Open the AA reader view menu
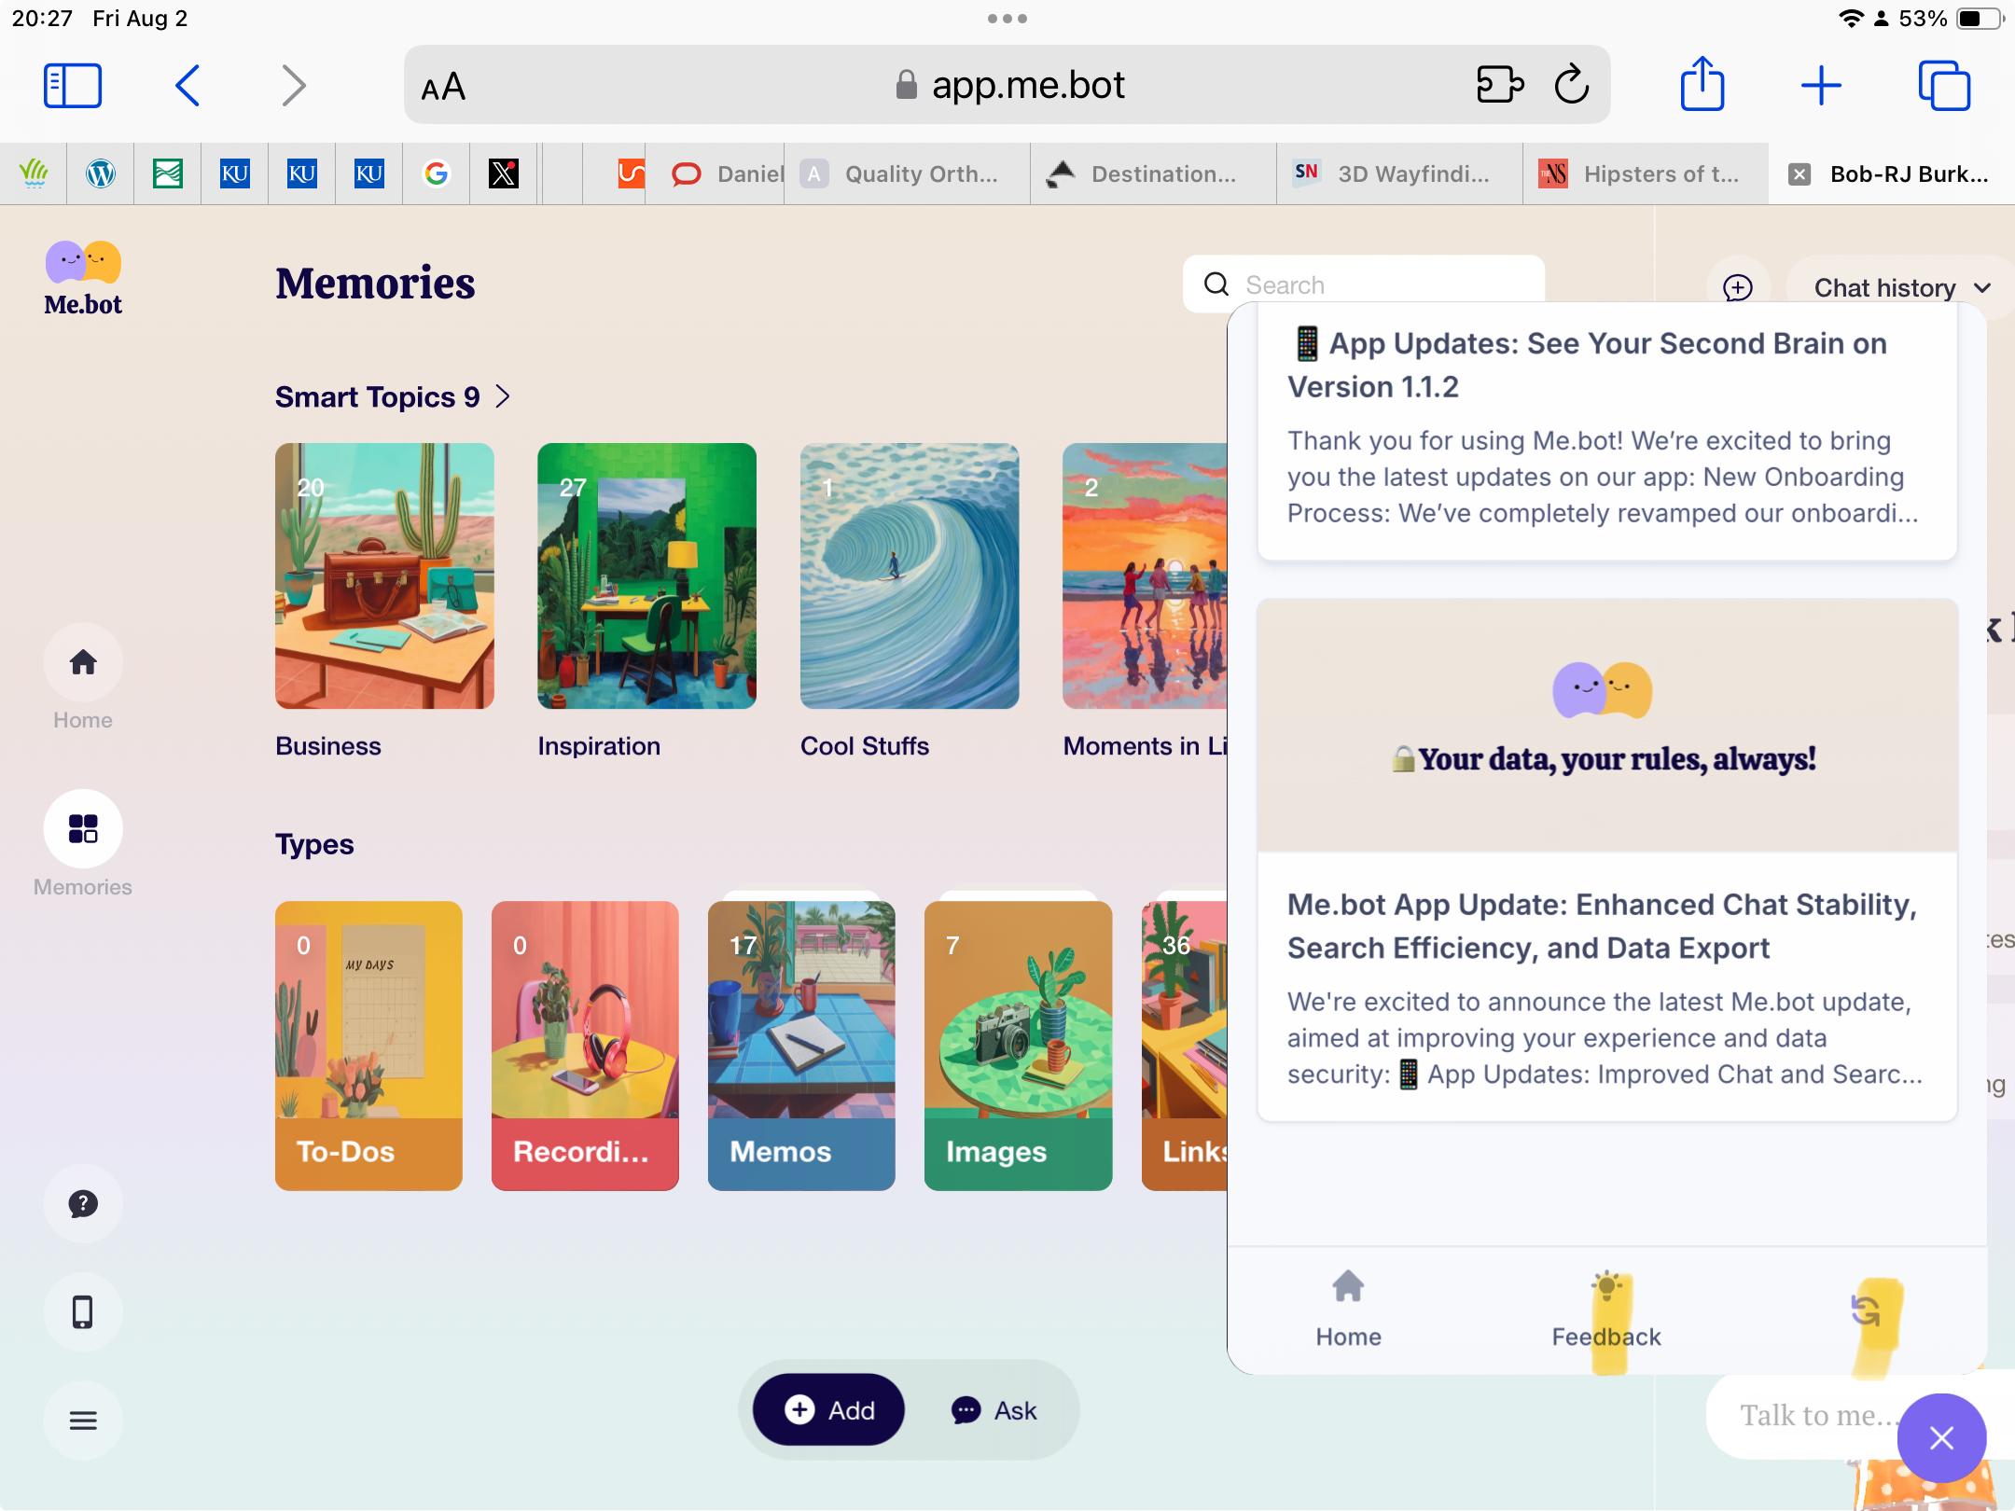Image resolution: width=2015 pixels, height=1511 pixels. [x=443, y=88]
